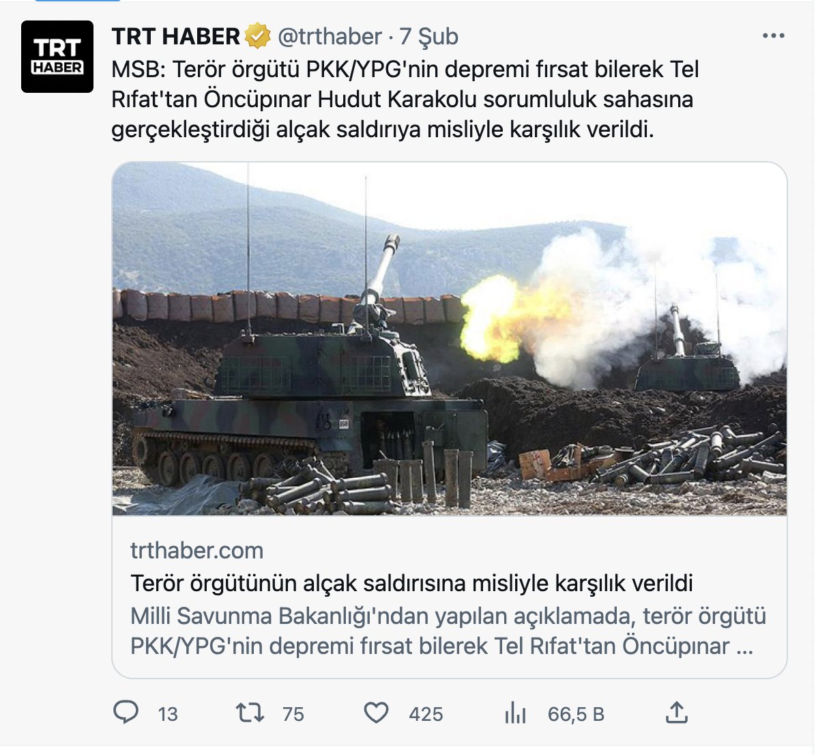Viewport: 816px width, 755px height.
Task: Click the gold verified badge
Action: tap(258, 36)
